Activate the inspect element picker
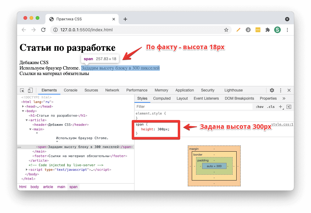Viewport: 311px width, 213px height. coord(22,90)
